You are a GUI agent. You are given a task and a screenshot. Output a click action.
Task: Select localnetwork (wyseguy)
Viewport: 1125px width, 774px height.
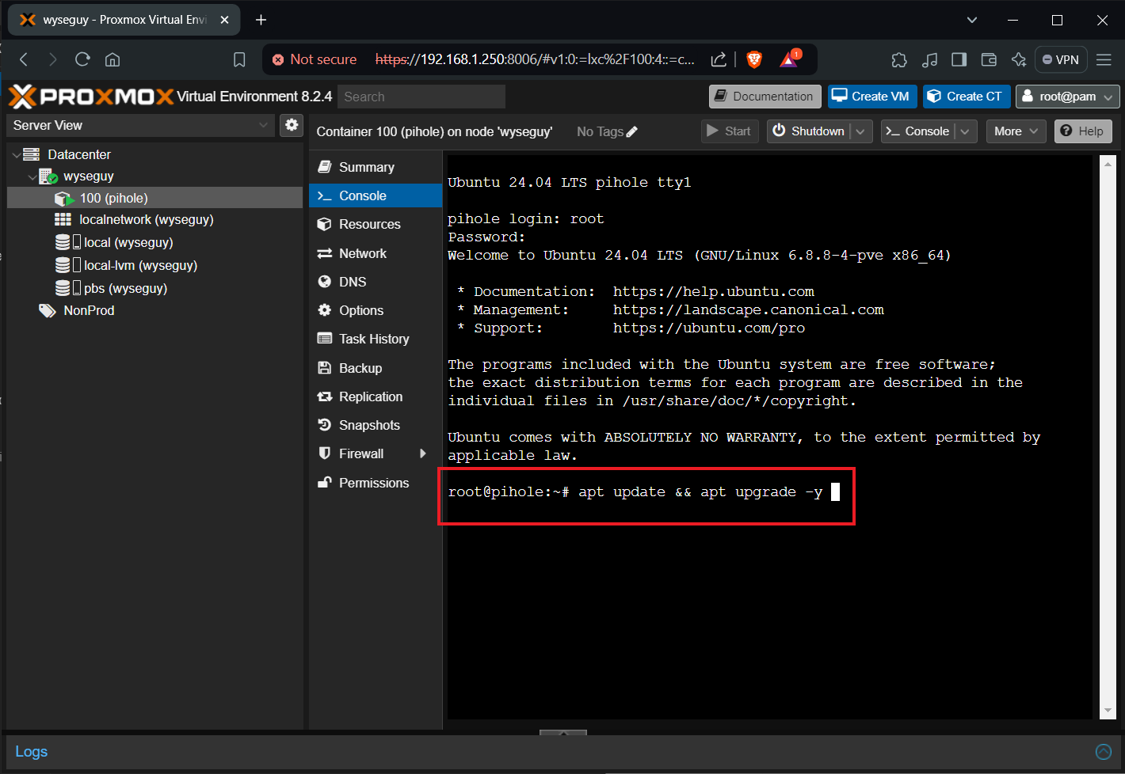pyautogui.click(x=155, y=219)
